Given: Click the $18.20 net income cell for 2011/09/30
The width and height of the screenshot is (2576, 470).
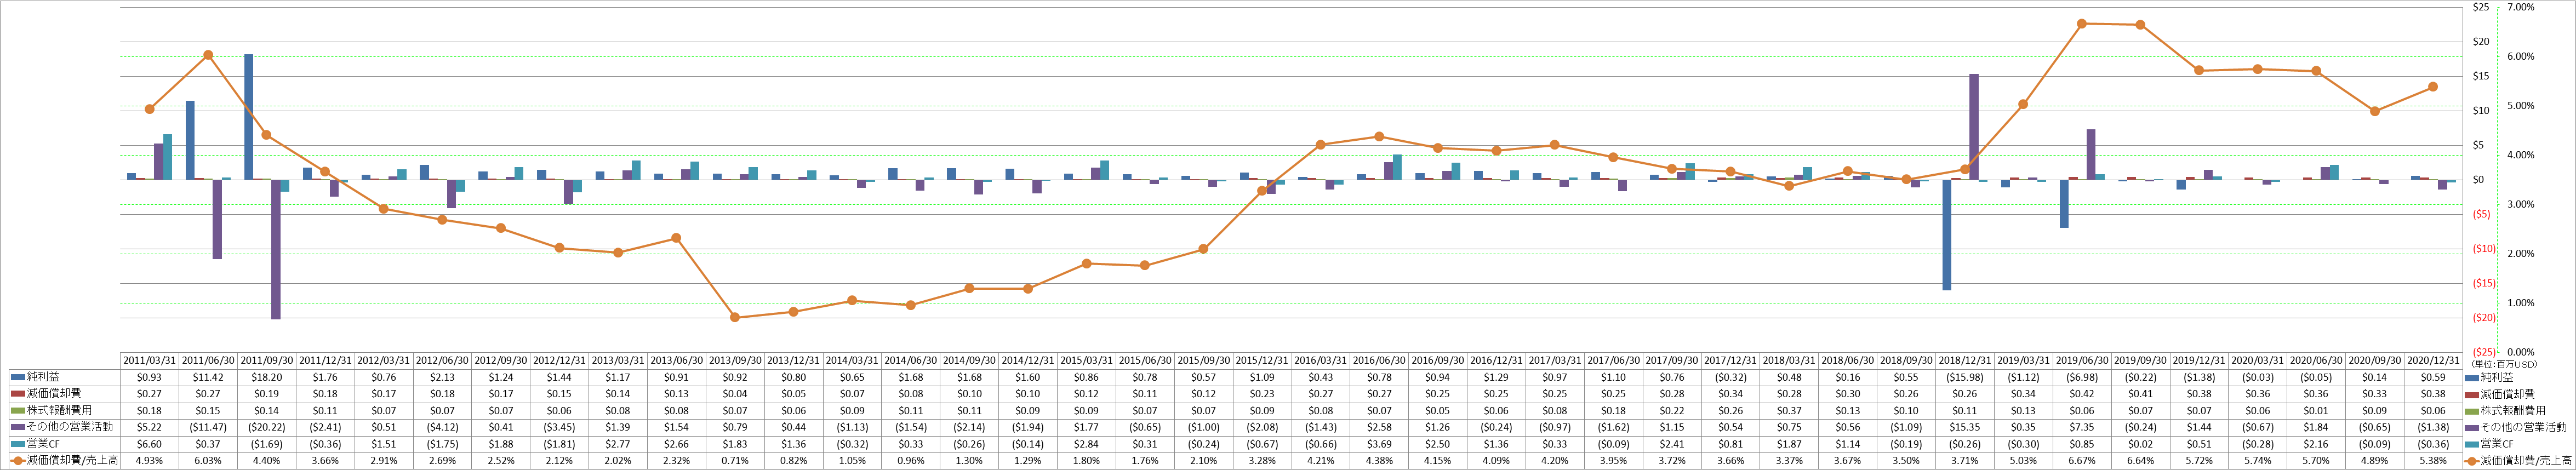Looking at the screenshot, I should point(266,377).
